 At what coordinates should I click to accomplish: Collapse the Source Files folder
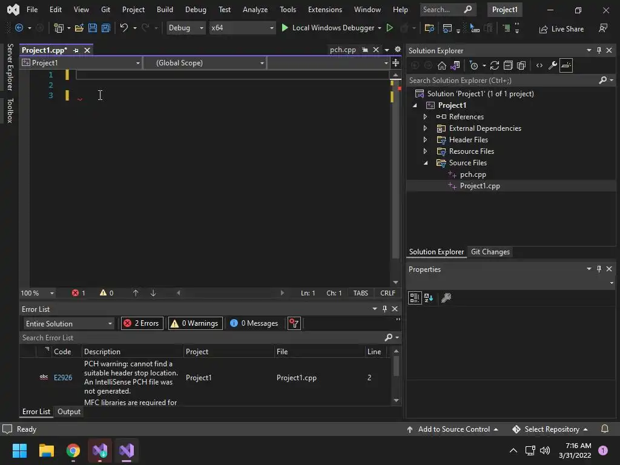[426, 162]
